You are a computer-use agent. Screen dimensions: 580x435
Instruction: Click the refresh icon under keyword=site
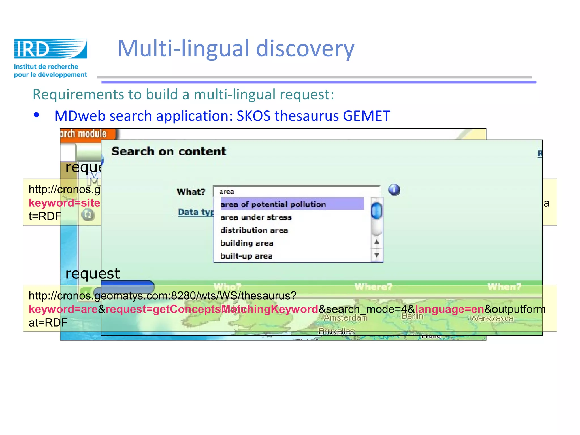coord(88,215)
